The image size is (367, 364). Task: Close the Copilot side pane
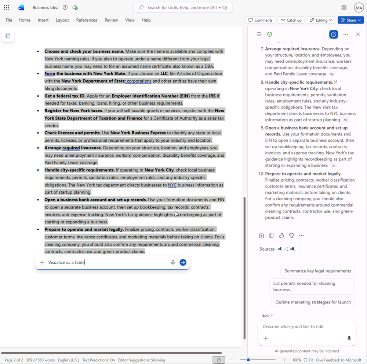point(358,34)
